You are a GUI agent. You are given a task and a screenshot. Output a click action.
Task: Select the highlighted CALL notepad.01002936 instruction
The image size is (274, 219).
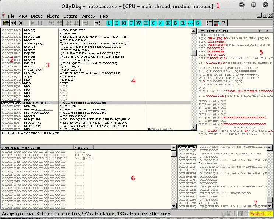coord(96,103)
